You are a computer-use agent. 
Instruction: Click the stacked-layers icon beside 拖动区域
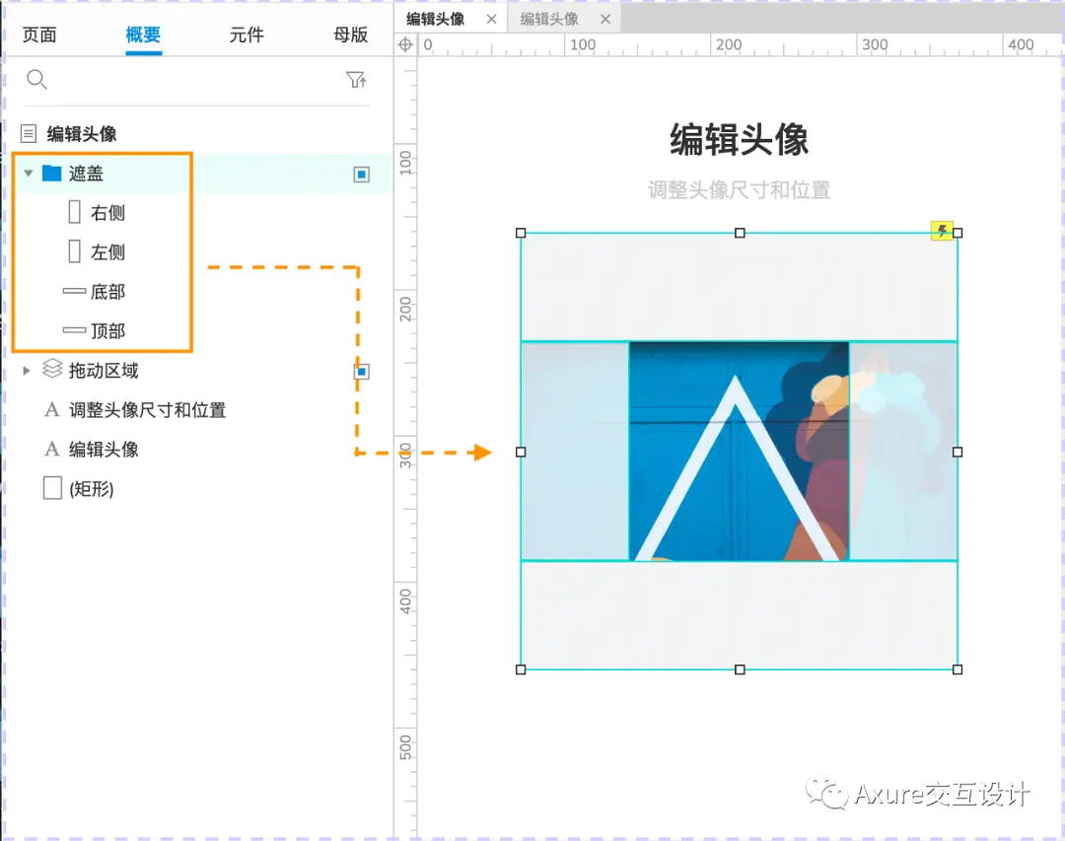[x=51, y=371]
